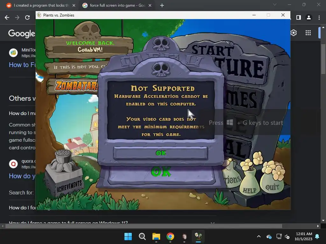The width and height of the screenshot is (326, 244).
Task: Open Chrome three-dot menu
Action: click(x=319, y=18)
